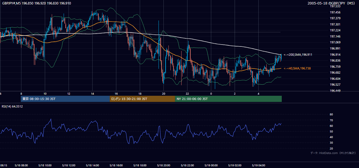The height and width of the screenshot is (168, 359).
Task: Click the 5/18 22:00 date label
Action: pos(187,165)
